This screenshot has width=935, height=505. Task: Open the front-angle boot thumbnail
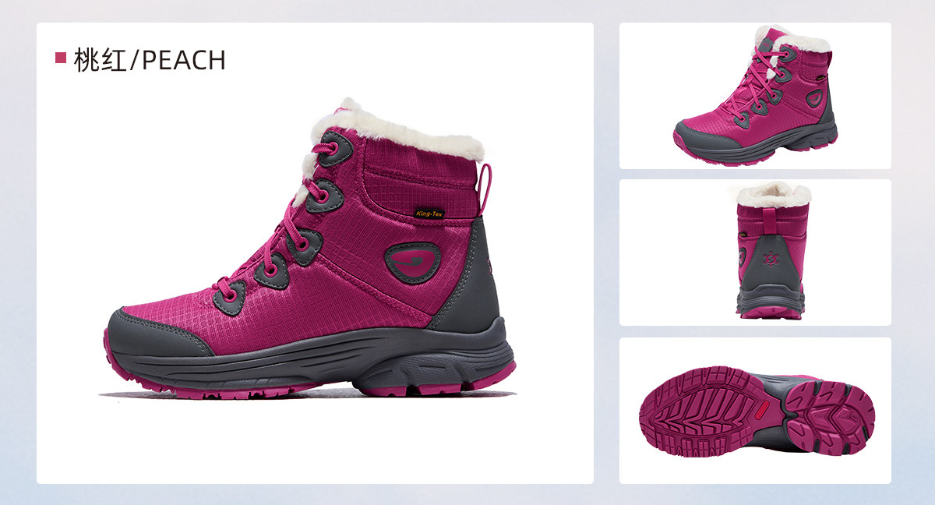pos(755,96)
